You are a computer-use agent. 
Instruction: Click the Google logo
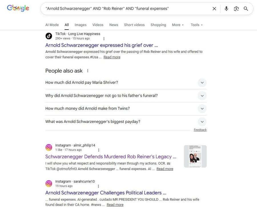click(x=18, y=7)
